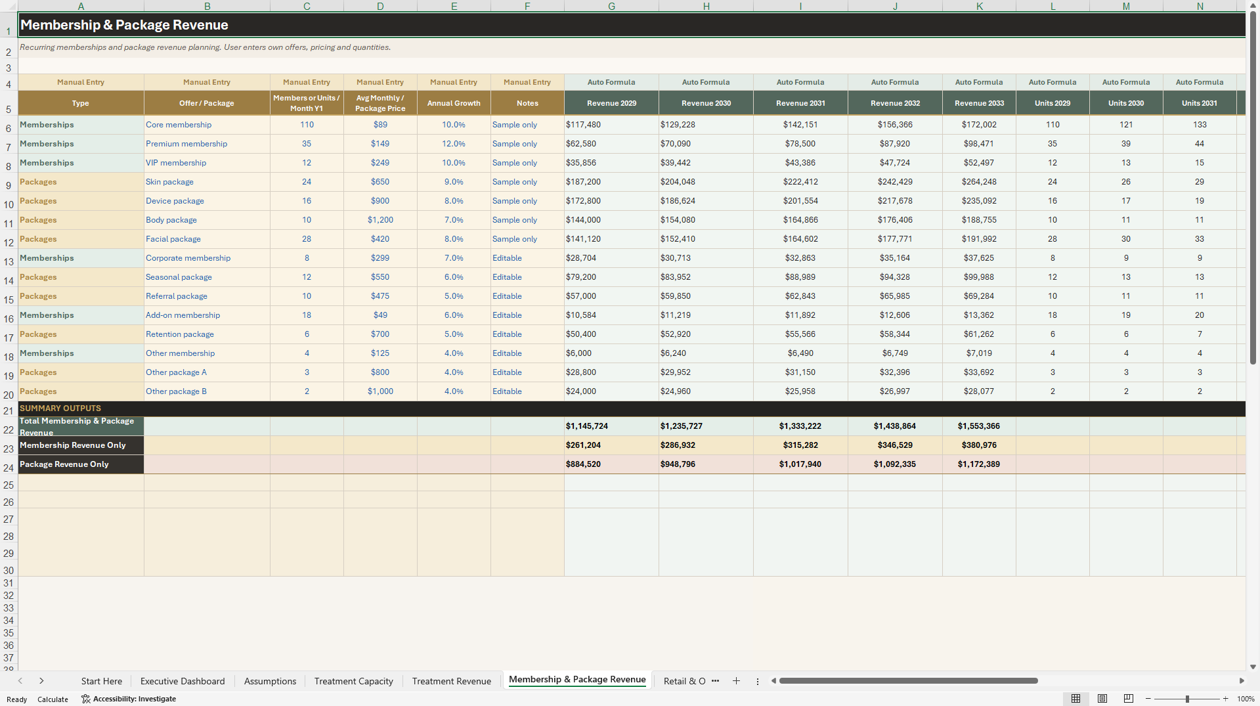This screenshot has width=1260, height=706.
Task: Click the 100% zoom level
Action: pos(1246,699)
